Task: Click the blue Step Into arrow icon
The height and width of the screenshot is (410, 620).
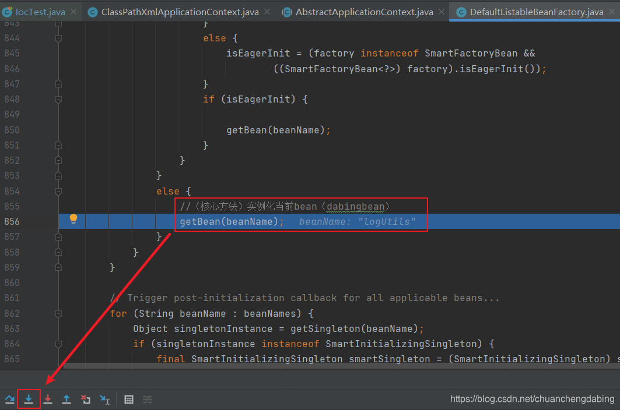Action: click(29, 400)
